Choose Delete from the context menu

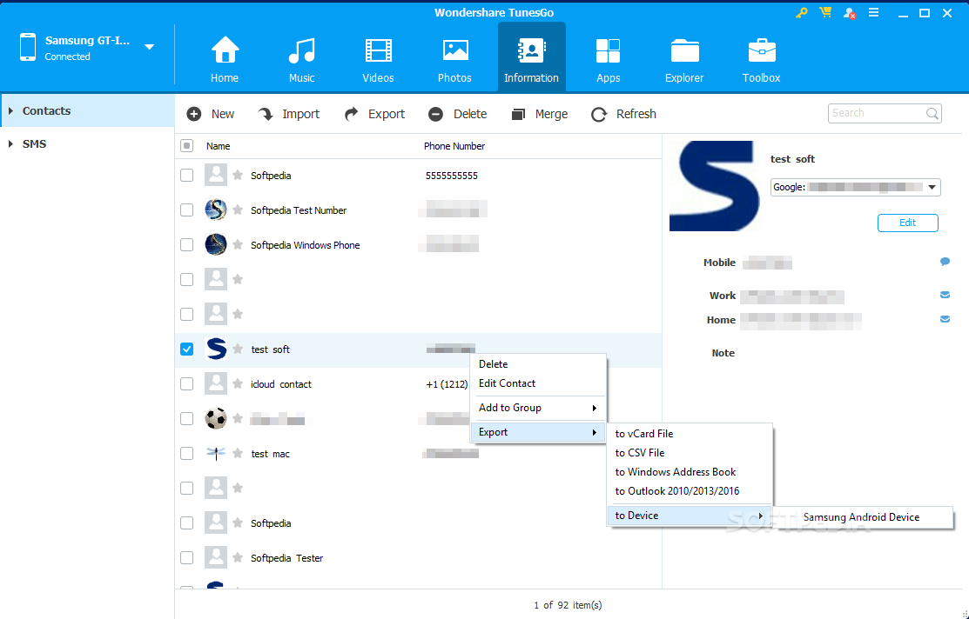[x=538, y=364]
